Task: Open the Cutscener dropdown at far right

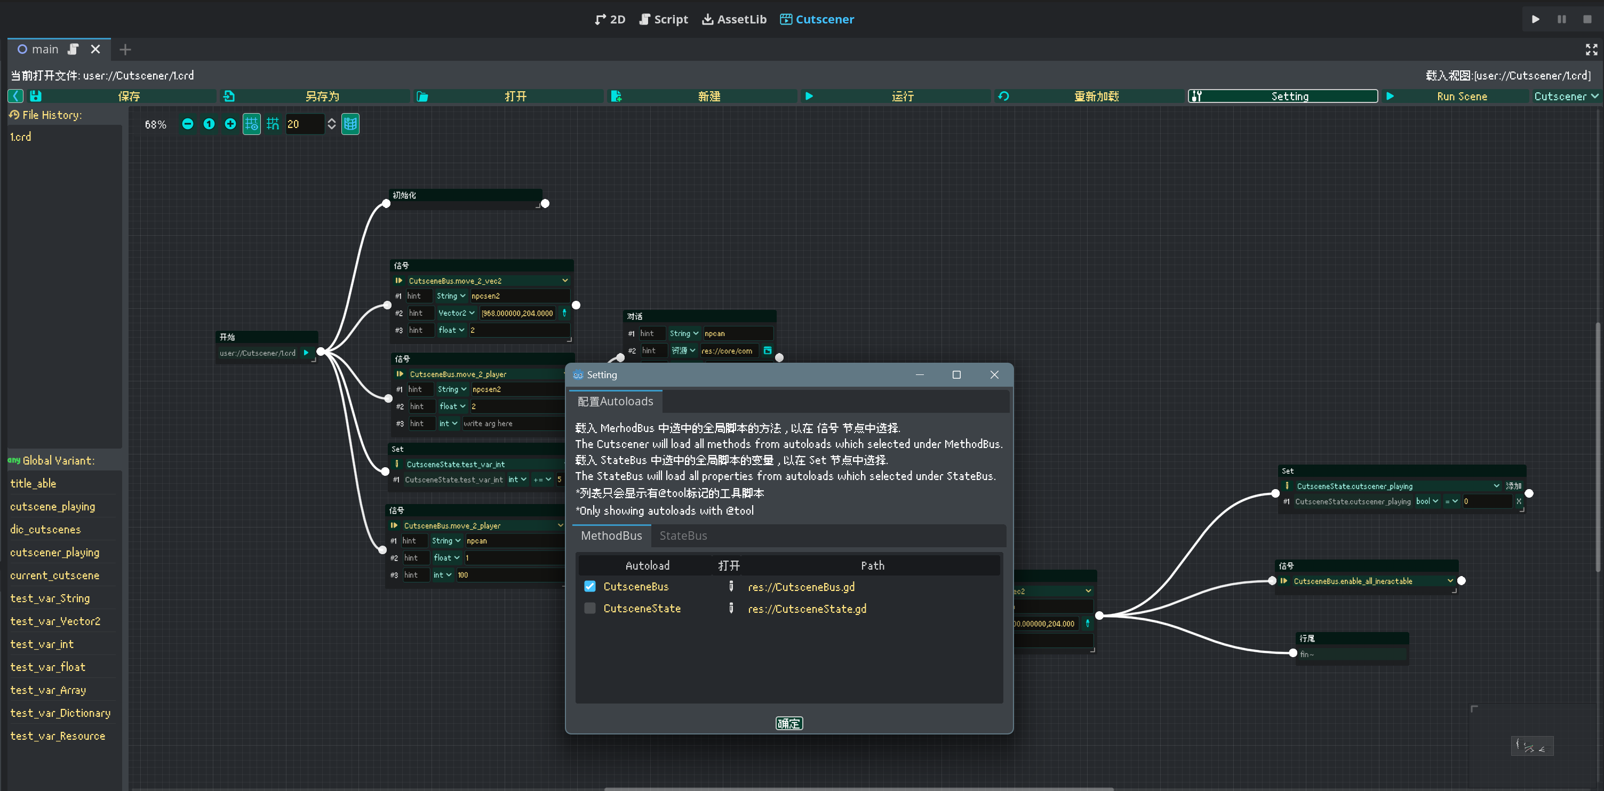Action: (1566, 96)
